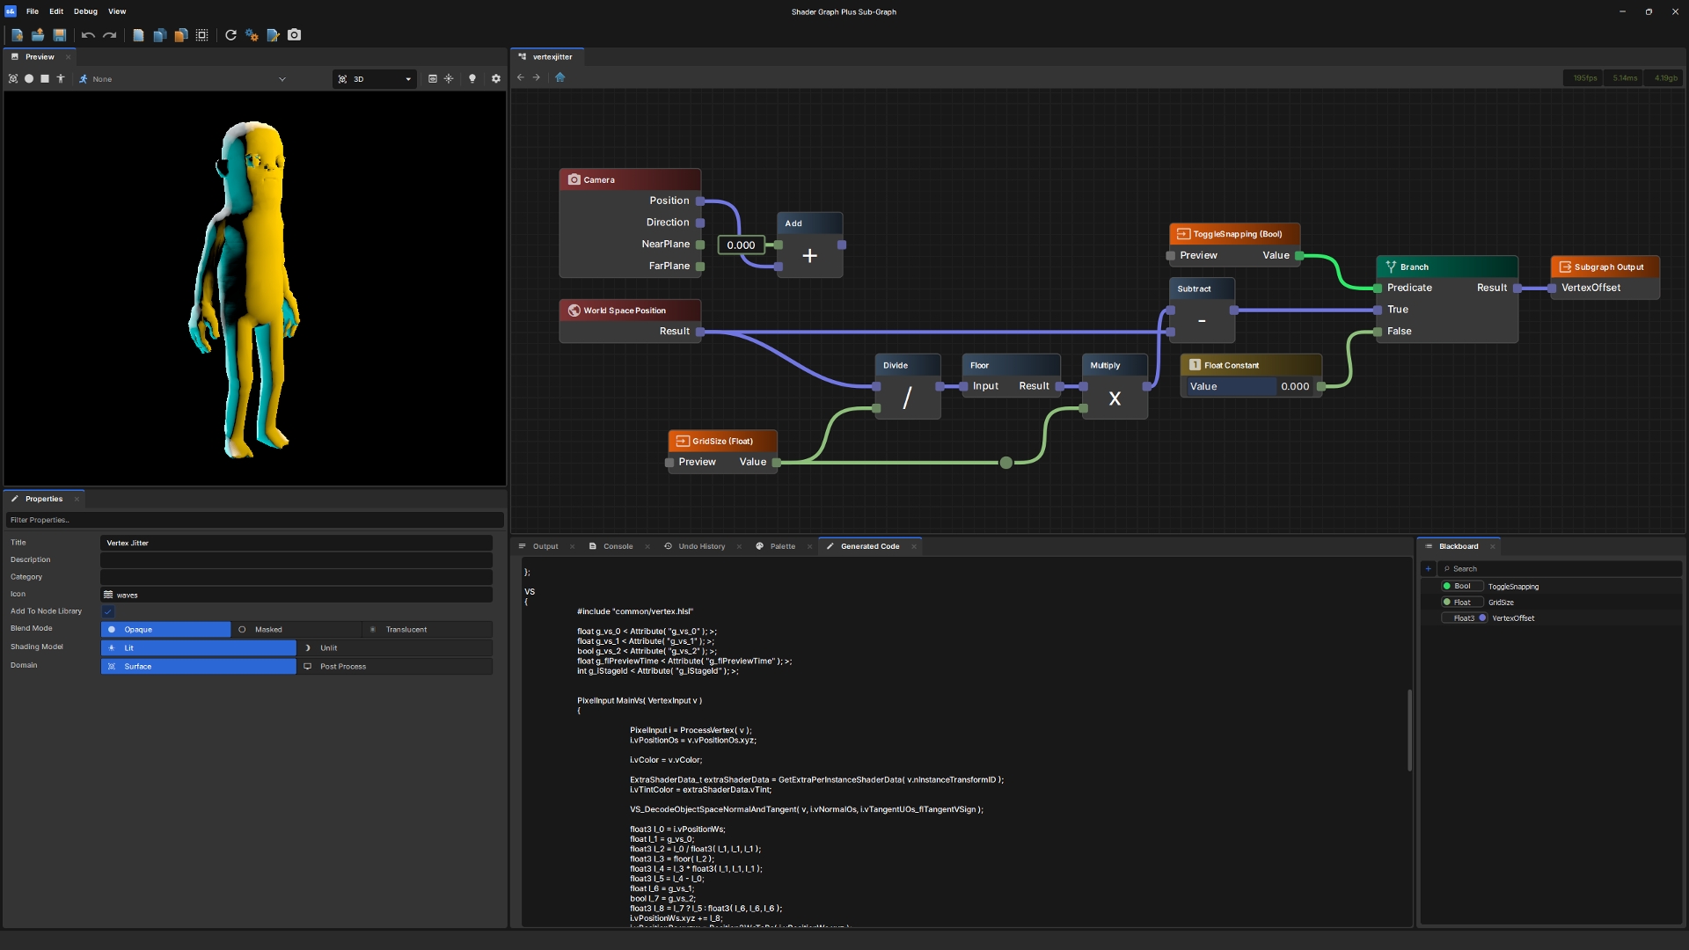This screenshot has height=950, width=1689.
Task: Click the home icon in graph navigation
Action: click(x=560, y=77)
